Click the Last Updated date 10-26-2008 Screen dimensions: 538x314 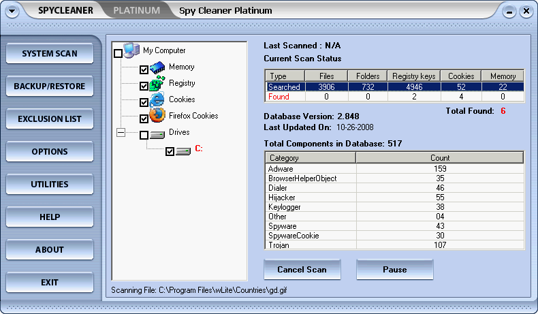355,127
